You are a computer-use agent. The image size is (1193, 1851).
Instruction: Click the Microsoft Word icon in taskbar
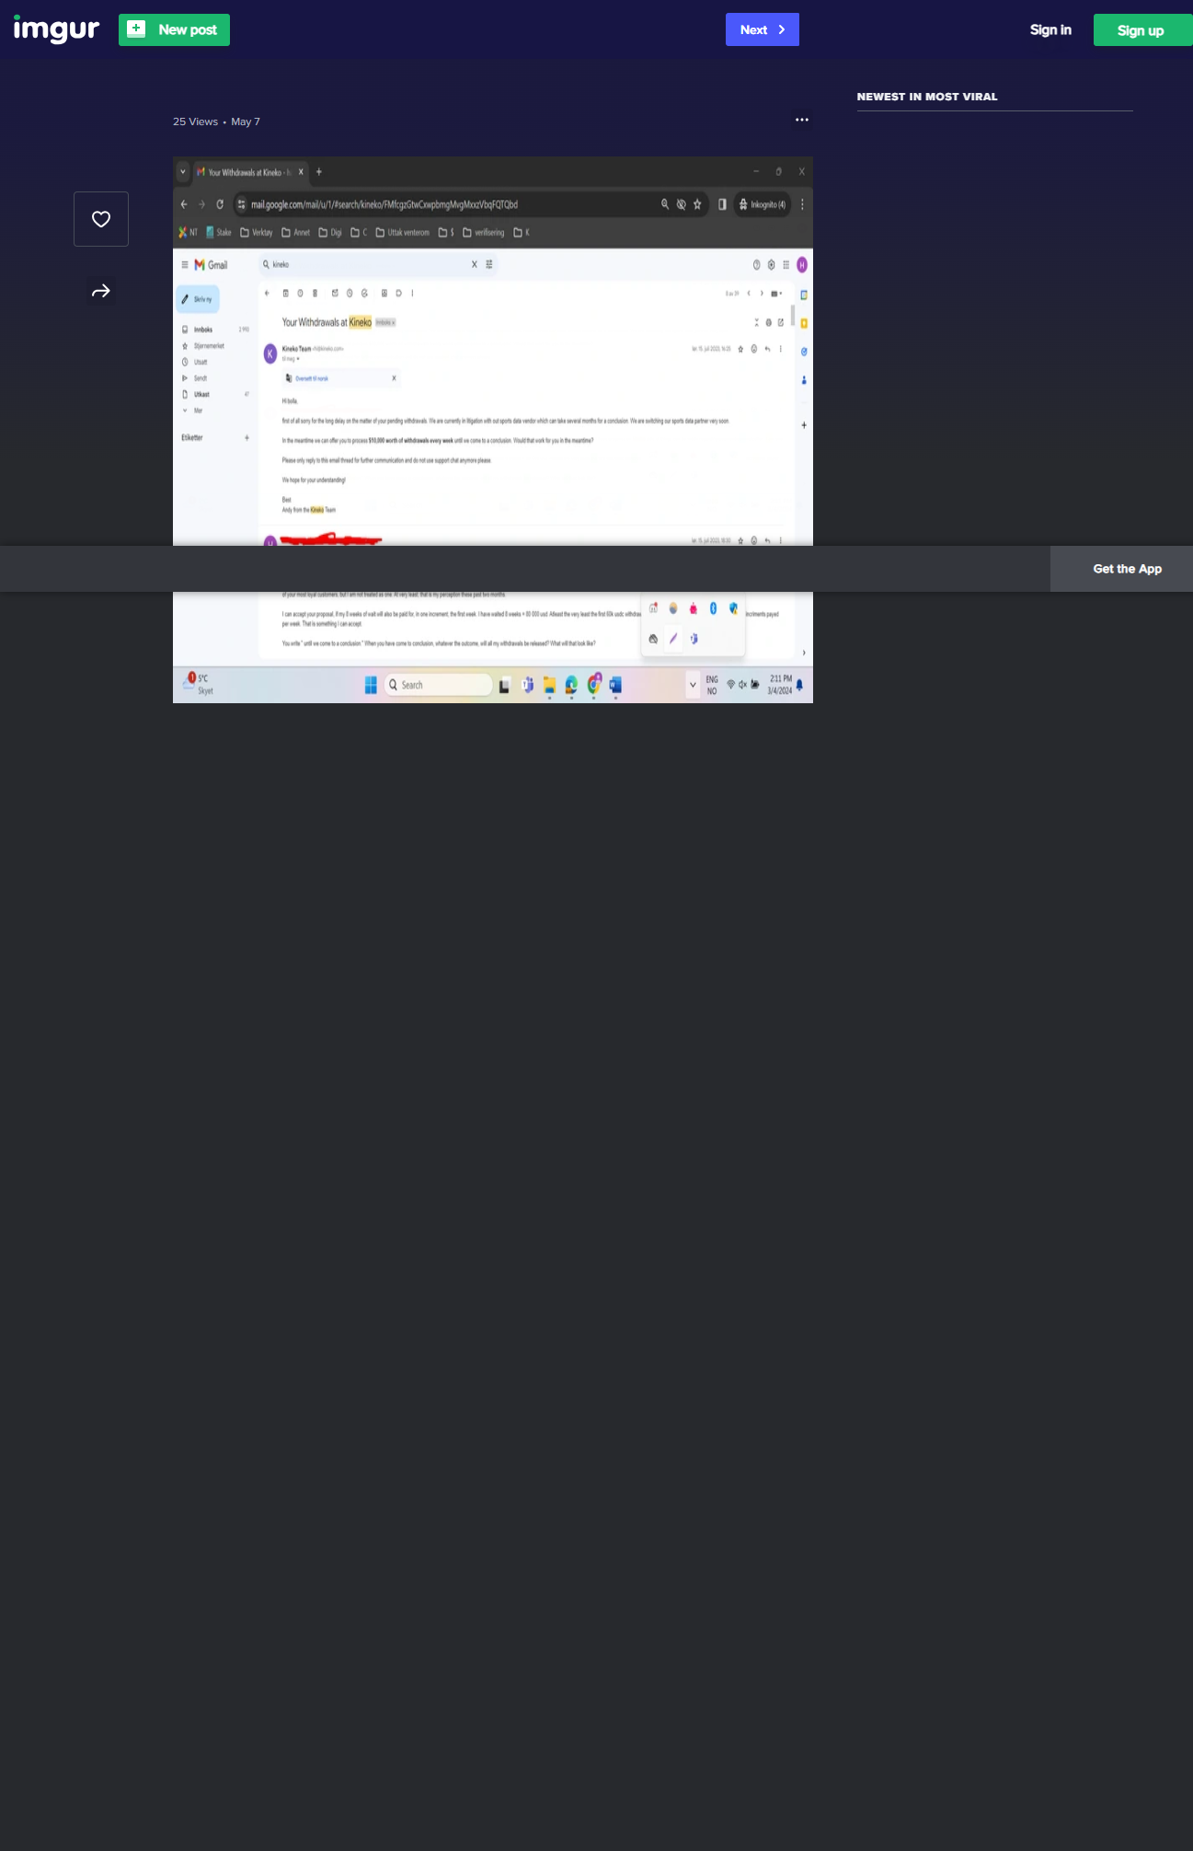click(x=615, y=685)
